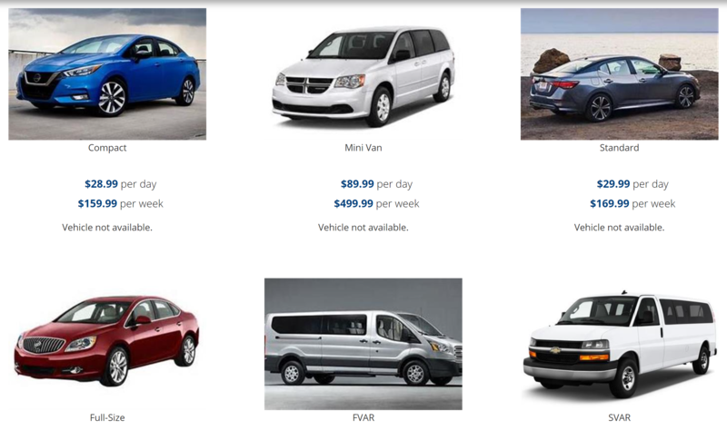Click the Compact vehicle label
The height and width of the screenshot is (430, 727).
tap(107, 148)
